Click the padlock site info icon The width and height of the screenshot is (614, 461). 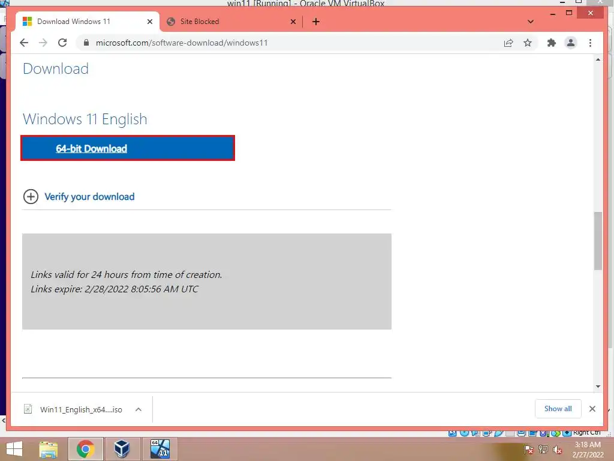tap(86, 43)
